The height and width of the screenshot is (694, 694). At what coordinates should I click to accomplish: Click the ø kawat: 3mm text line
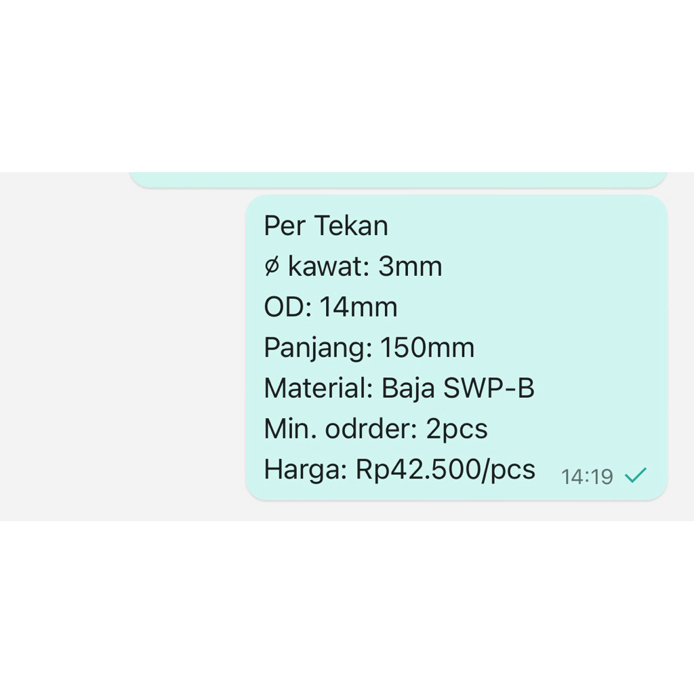[353, 266]
